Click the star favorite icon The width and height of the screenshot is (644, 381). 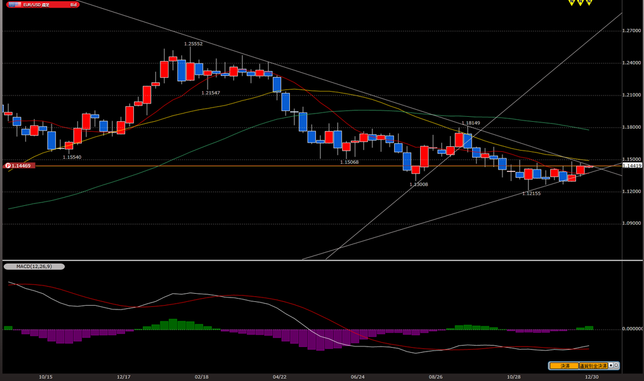tap(611, 365)
